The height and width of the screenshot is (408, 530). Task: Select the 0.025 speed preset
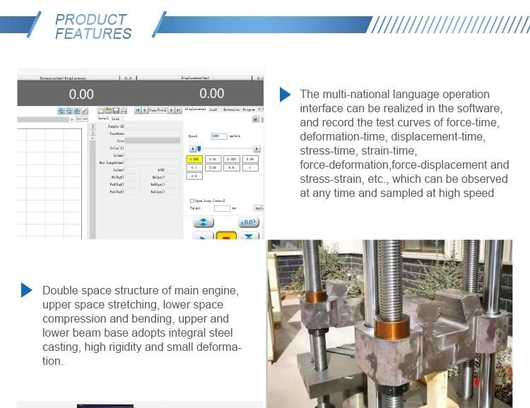coord(232,159)
